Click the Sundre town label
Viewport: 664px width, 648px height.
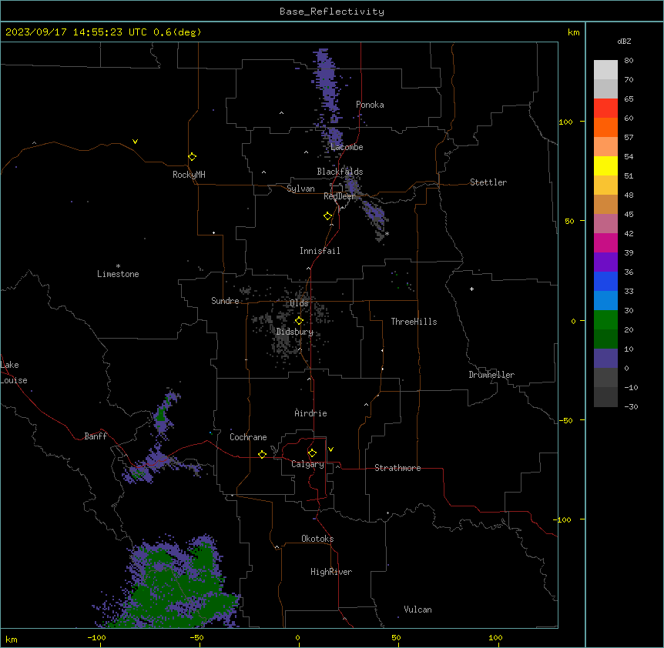(225, 301)
